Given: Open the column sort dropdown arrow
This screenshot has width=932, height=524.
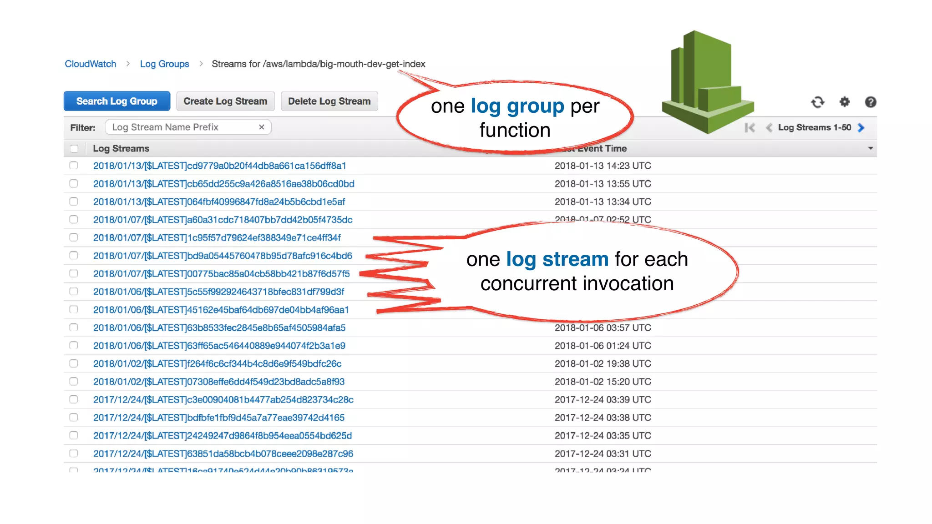Looking at the screenshot, I should pyautogui.click(x=871, y=148).
